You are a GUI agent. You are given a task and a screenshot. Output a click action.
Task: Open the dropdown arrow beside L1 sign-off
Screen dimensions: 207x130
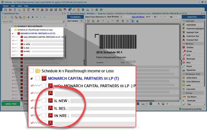[152, 17]
